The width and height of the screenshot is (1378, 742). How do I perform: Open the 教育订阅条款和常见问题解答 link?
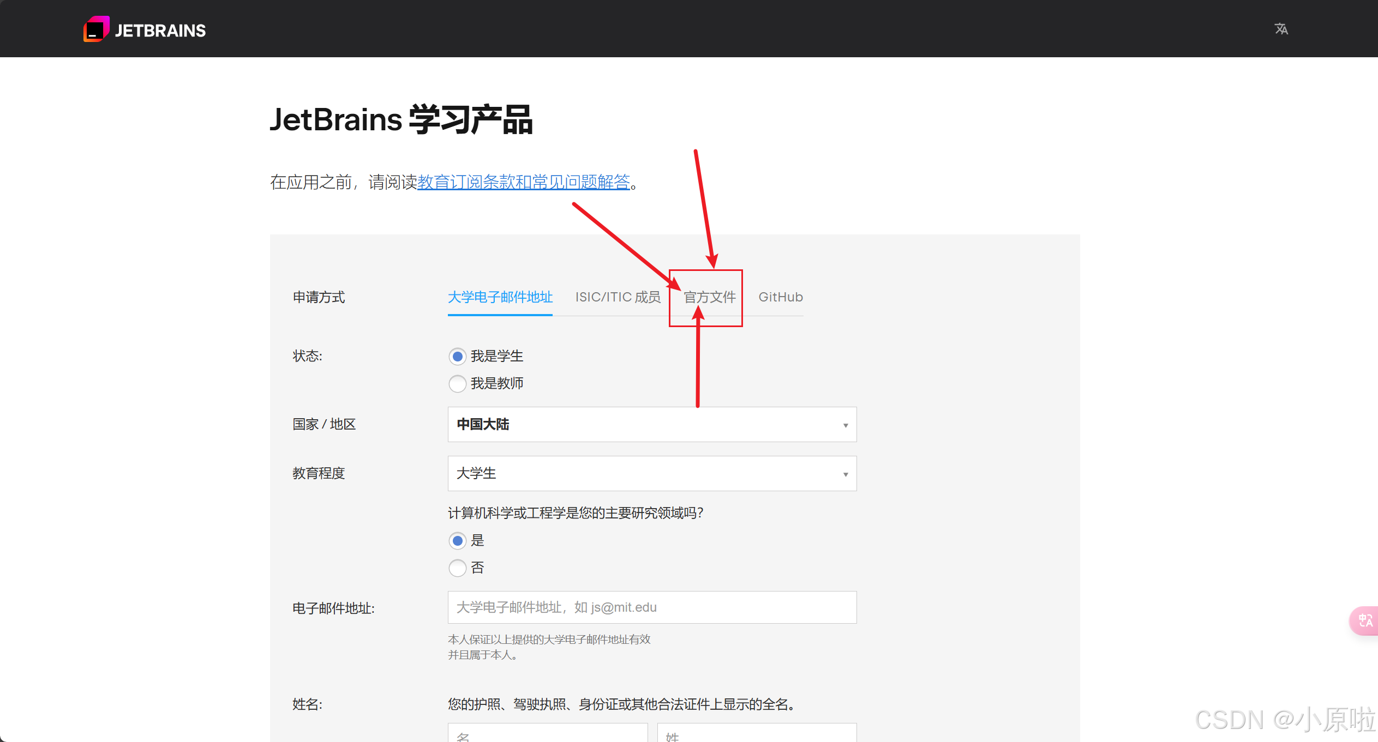pos(523,182)
